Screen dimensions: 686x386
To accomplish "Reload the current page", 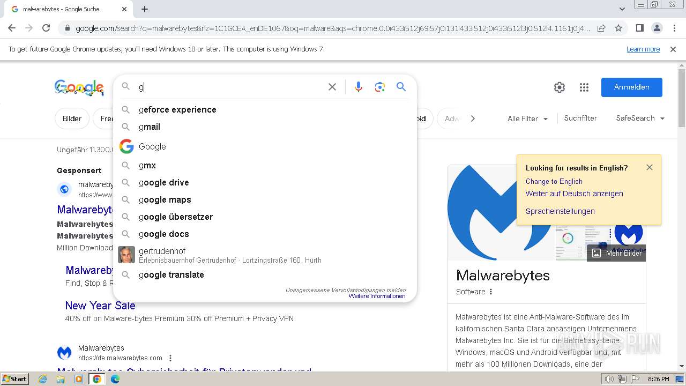I will (x=46, y=28).
